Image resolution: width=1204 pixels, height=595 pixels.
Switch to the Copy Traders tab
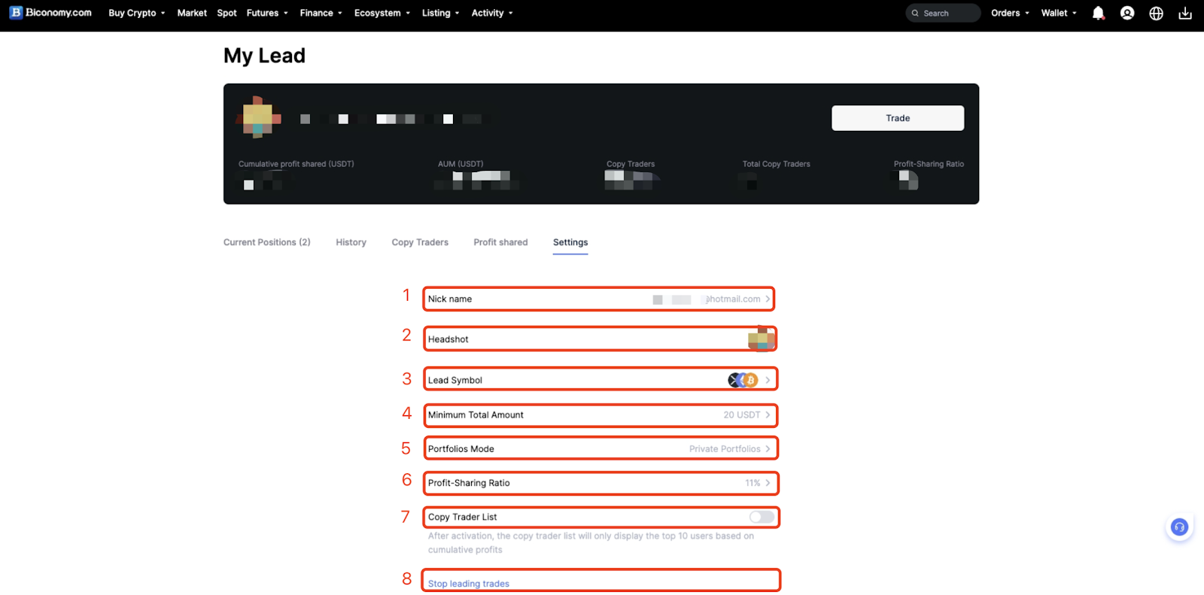coord(420,242)
